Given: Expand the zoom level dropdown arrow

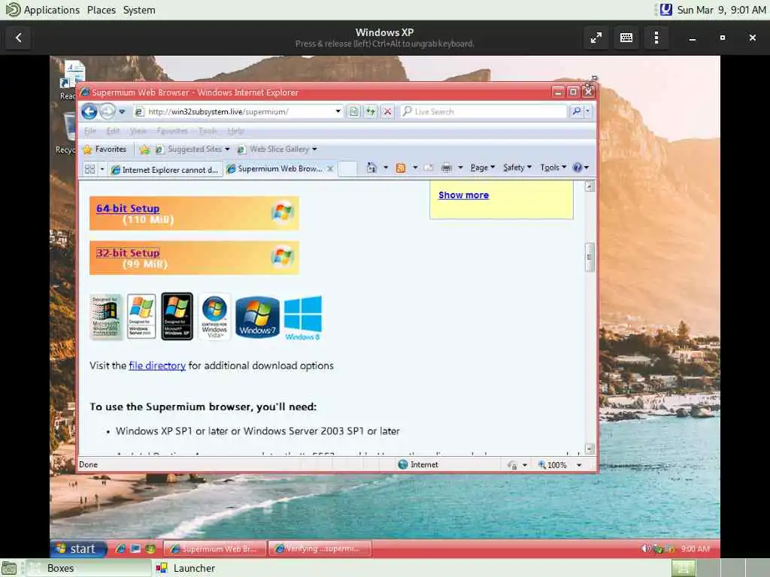Looking at the screenshot, I should tap(579, 464).
